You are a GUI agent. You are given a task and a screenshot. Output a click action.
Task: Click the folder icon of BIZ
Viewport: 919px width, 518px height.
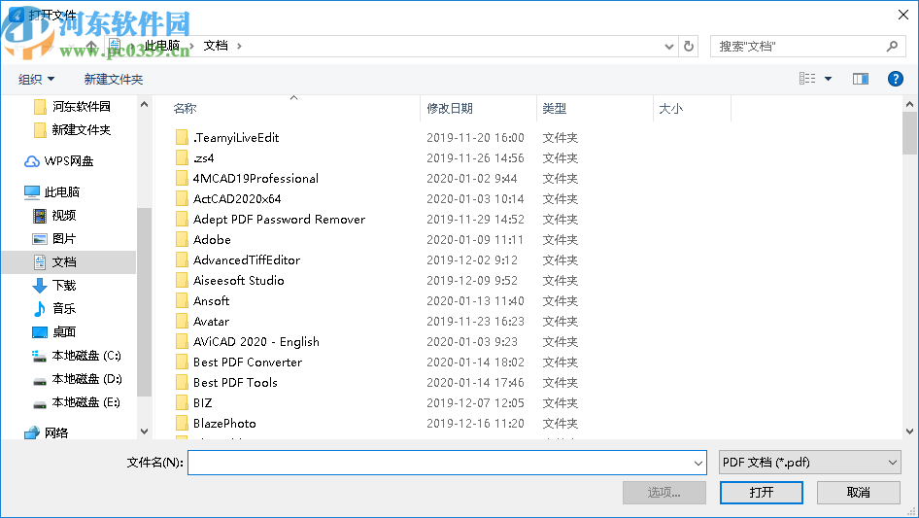tap(182, 403)
